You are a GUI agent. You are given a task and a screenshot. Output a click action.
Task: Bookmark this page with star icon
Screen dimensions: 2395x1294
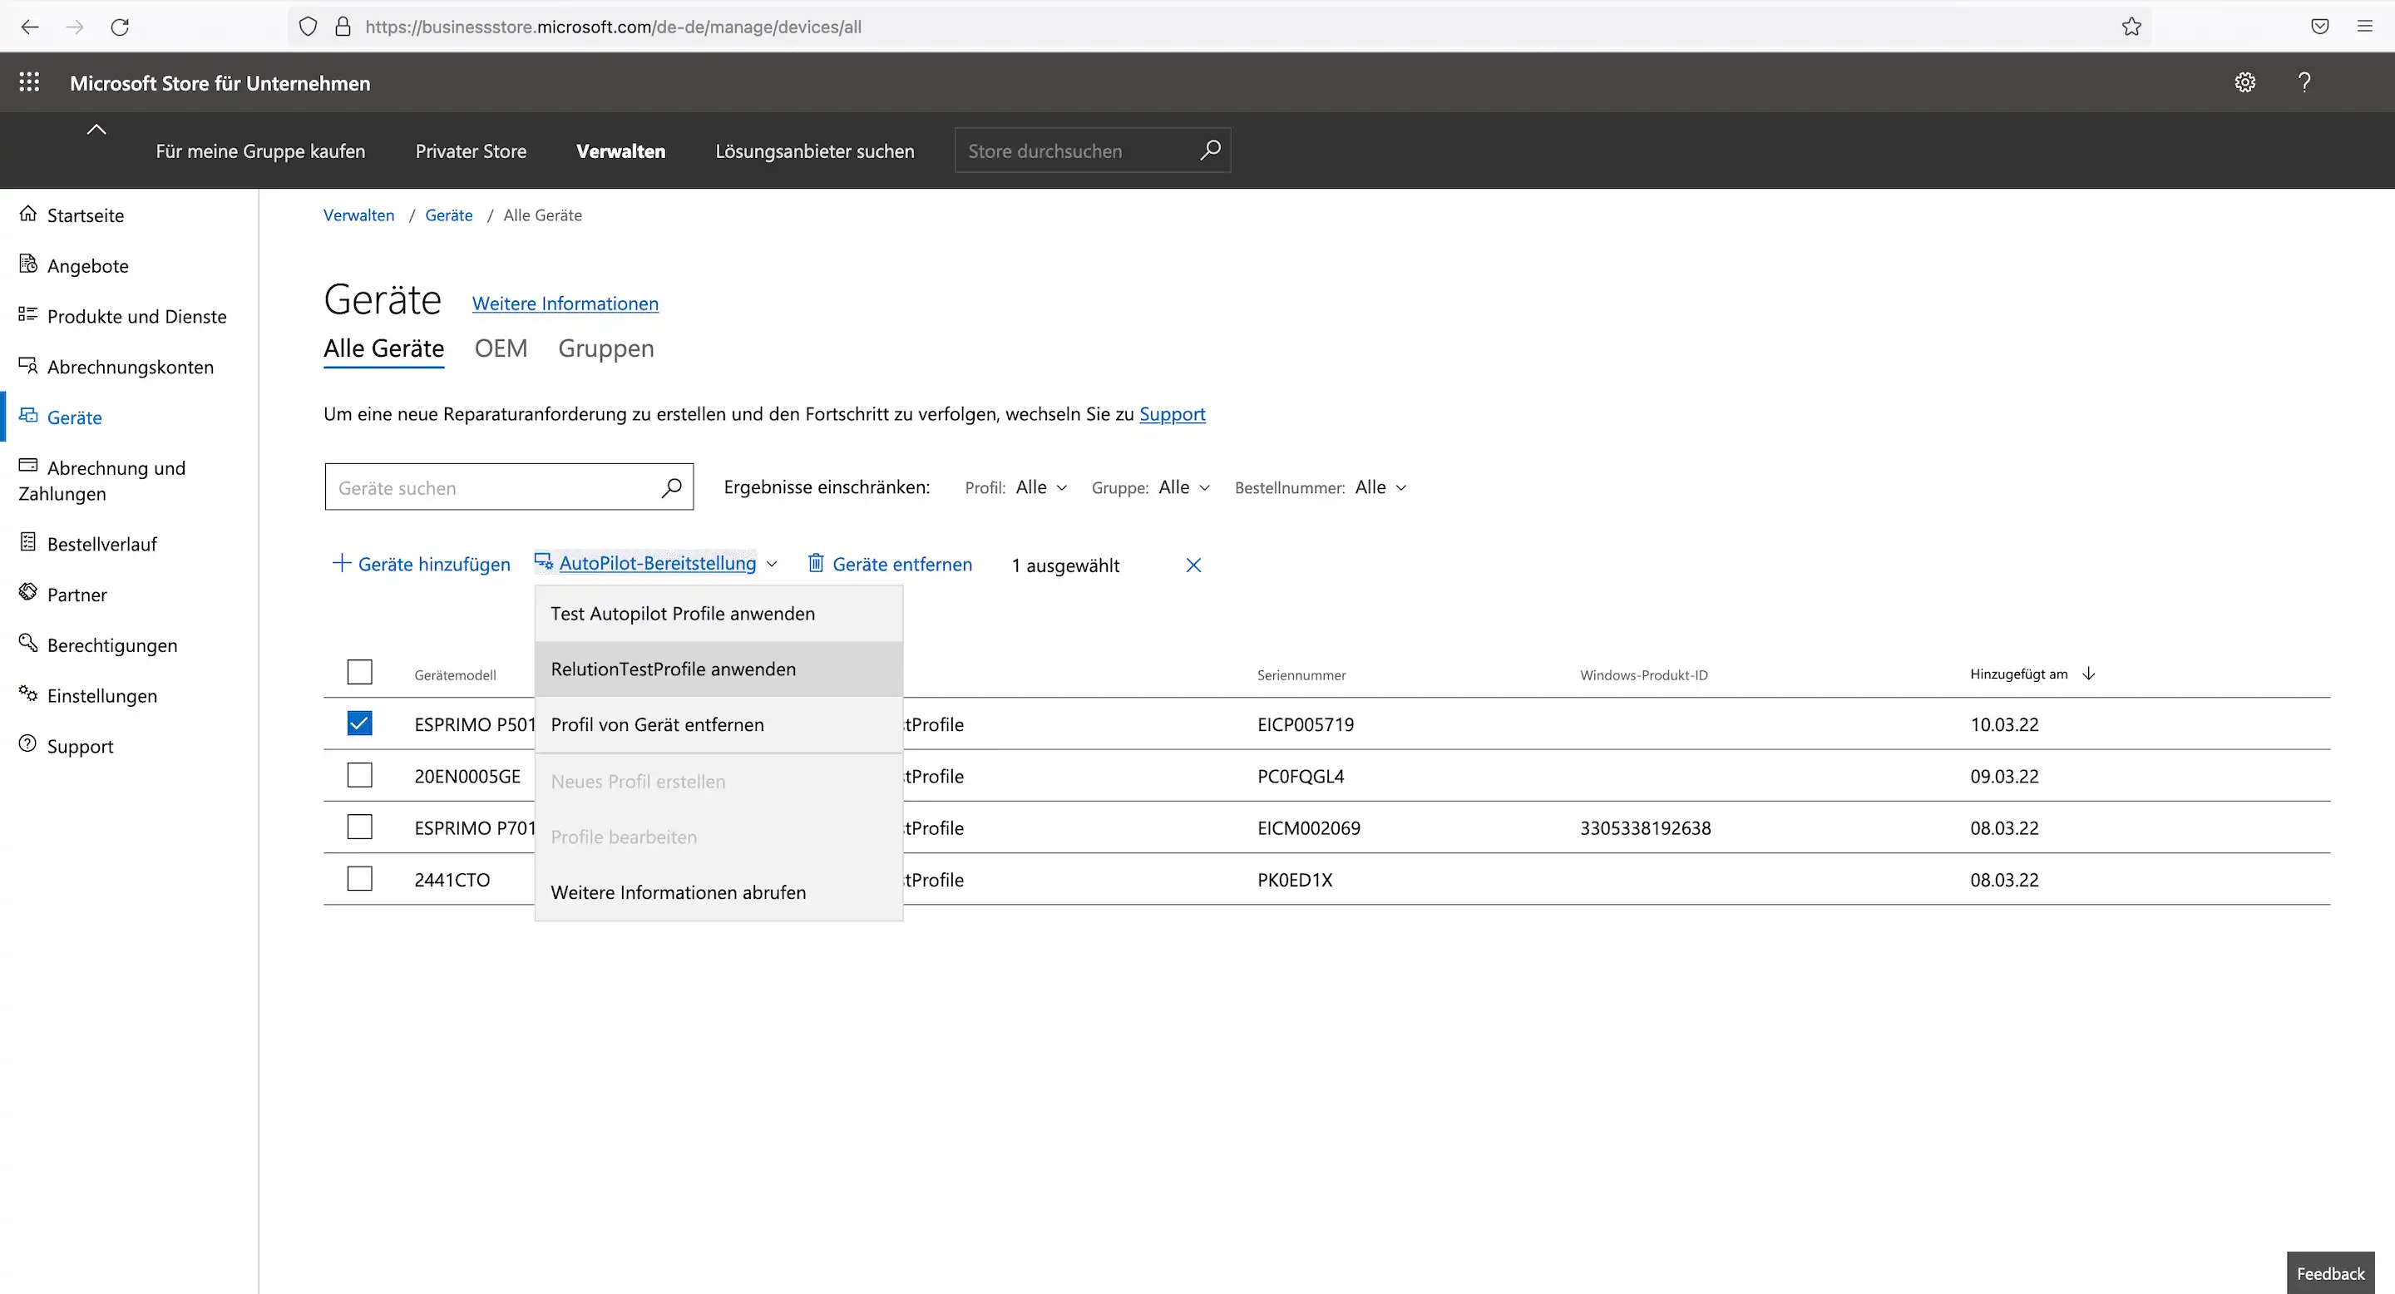[2132, 27]
